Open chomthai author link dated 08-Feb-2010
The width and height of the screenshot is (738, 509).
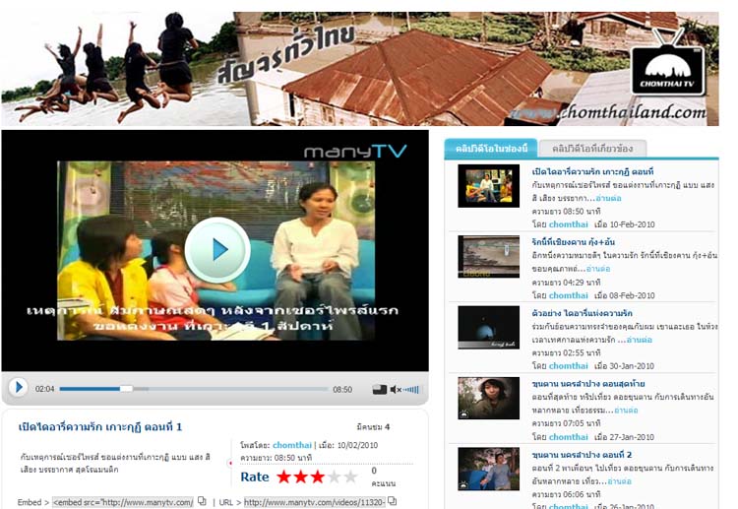tap(569, 295)
